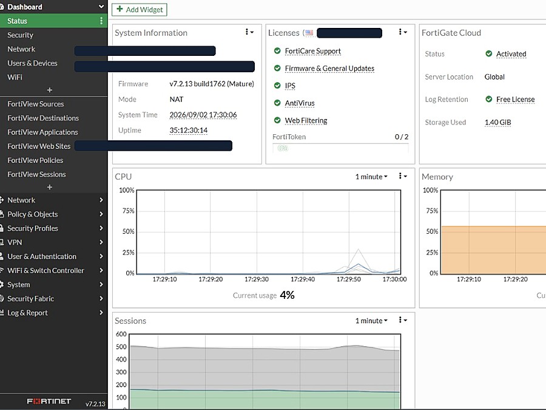
Task: Change the CPU widget 1 minute timeframe dropdown
Action: [x=371, y=177]
